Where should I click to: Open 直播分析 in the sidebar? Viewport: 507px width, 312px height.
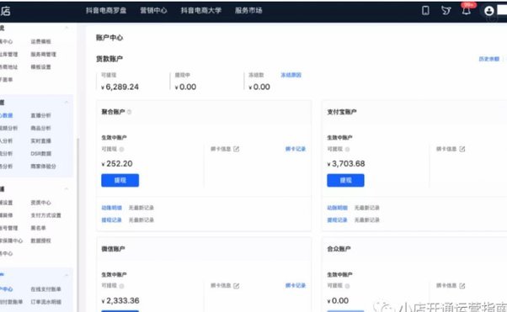(x=40, y=115)
